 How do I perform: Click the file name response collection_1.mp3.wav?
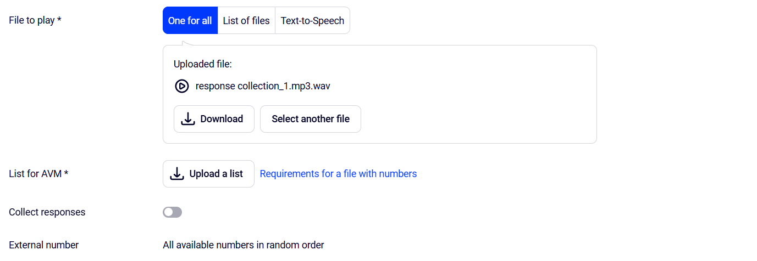tap(263, 86)
